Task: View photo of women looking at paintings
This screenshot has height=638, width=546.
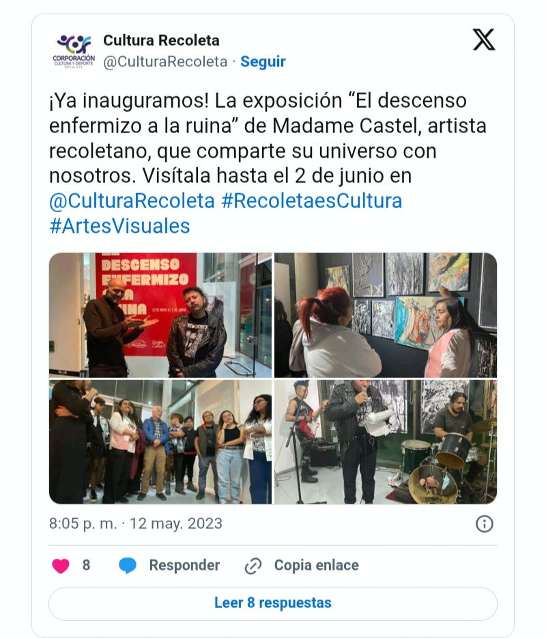Action: 386,315
